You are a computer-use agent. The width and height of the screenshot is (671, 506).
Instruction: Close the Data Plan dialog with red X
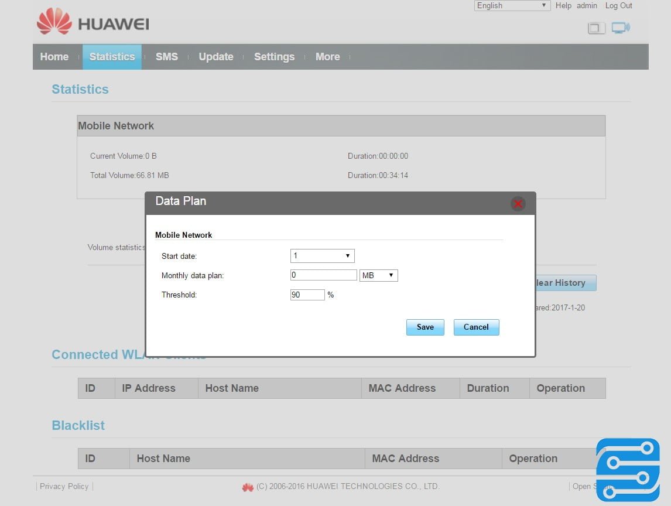tap(518, 204)
